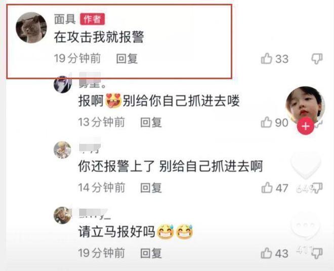The width and height of the screenshot is (334, 271).
Task: Like the author's comment with 33 likes
Action: pyautogui.click(x=267, y=58)
